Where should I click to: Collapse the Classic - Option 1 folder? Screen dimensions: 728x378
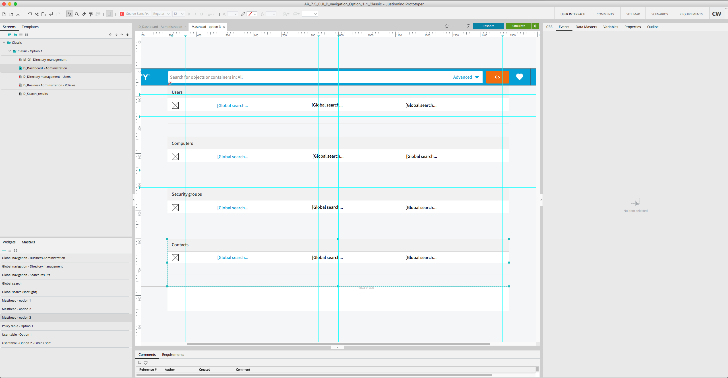10,51
